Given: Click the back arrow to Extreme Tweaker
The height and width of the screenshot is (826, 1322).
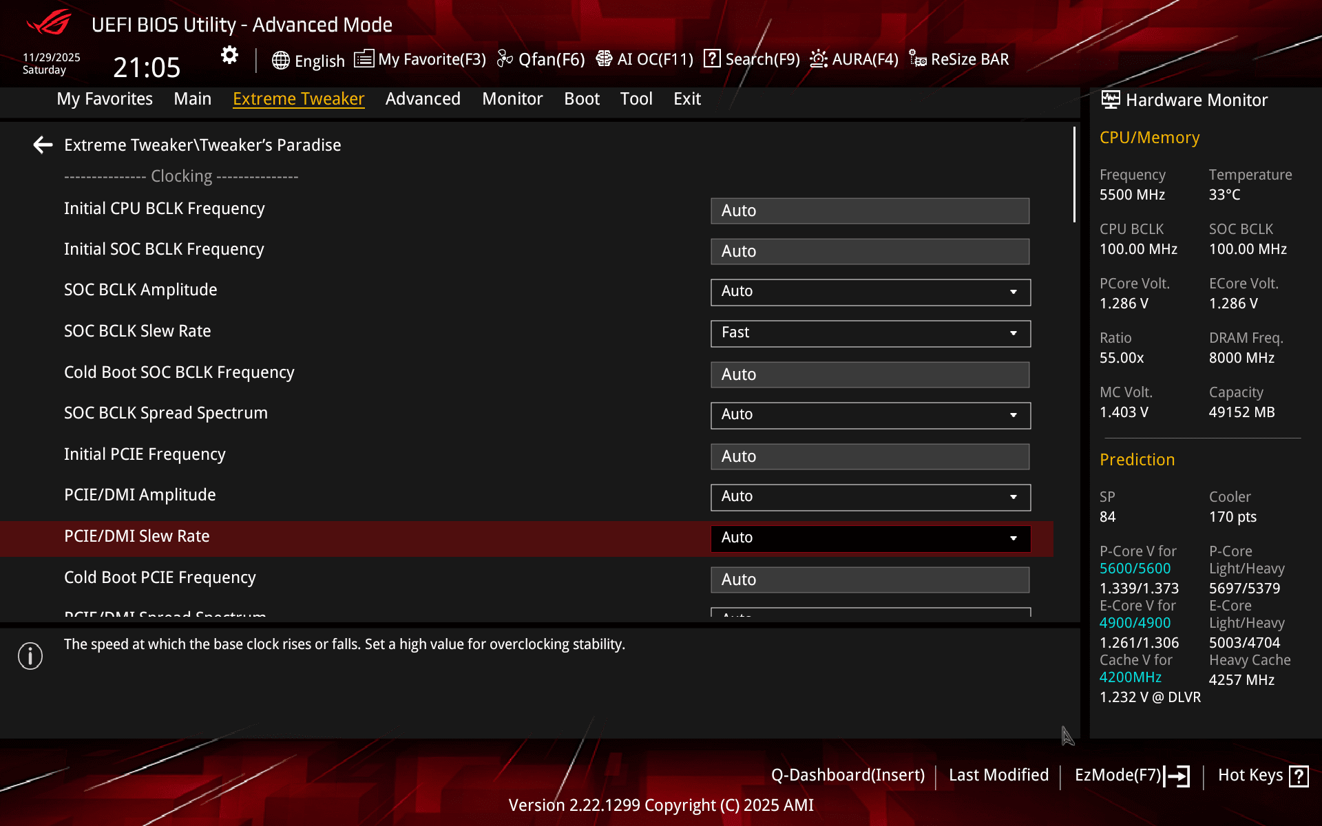Looking at the screenshot, I should [43, 145].
